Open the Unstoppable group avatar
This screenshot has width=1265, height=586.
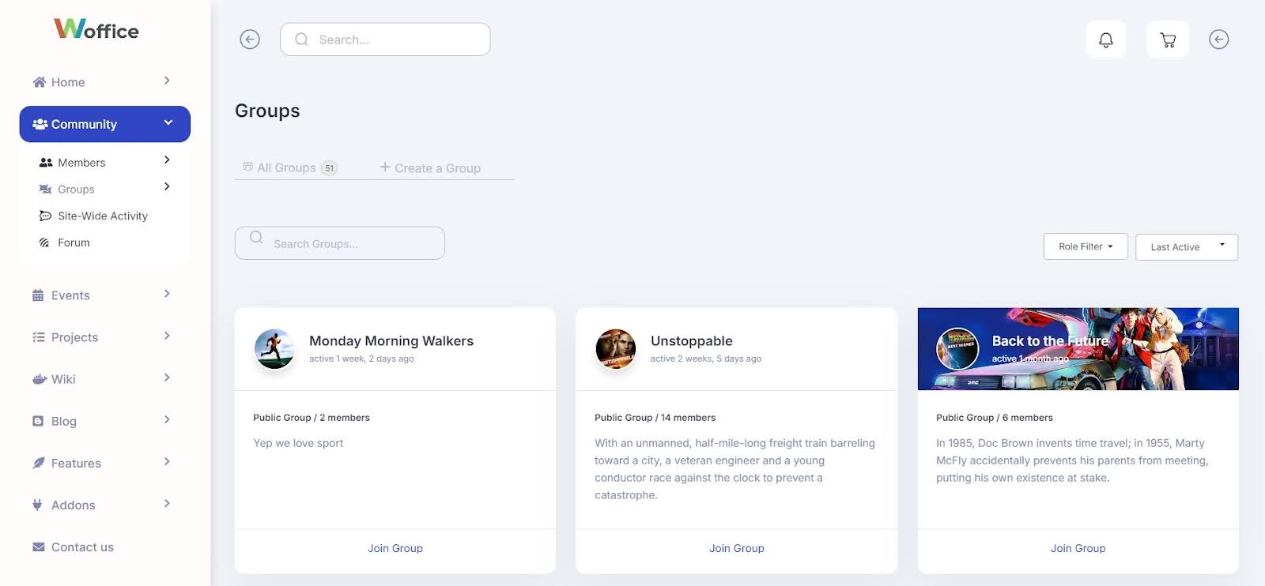[x=615, y=348]
